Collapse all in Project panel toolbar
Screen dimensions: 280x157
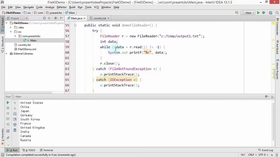49,18
